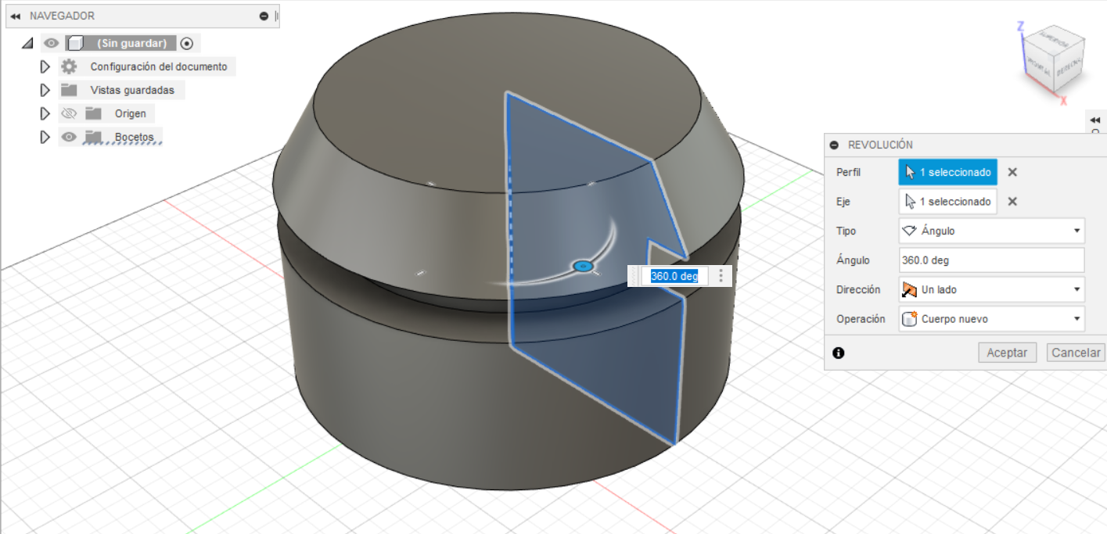Click the Bocetos folder icon
This screenshot has width=1107, height=534.
pos(94,137)
